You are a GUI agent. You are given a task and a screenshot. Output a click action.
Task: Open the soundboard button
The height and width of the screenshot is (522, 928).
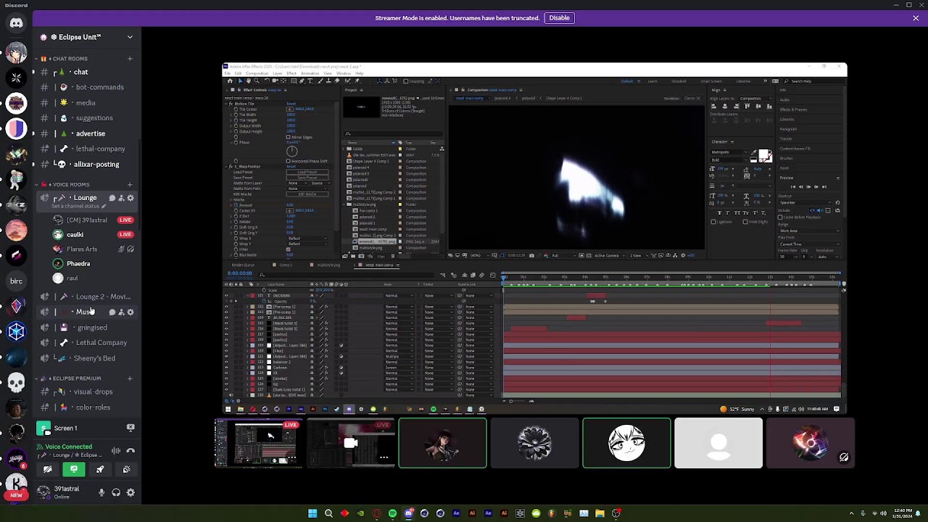point(126,470)
